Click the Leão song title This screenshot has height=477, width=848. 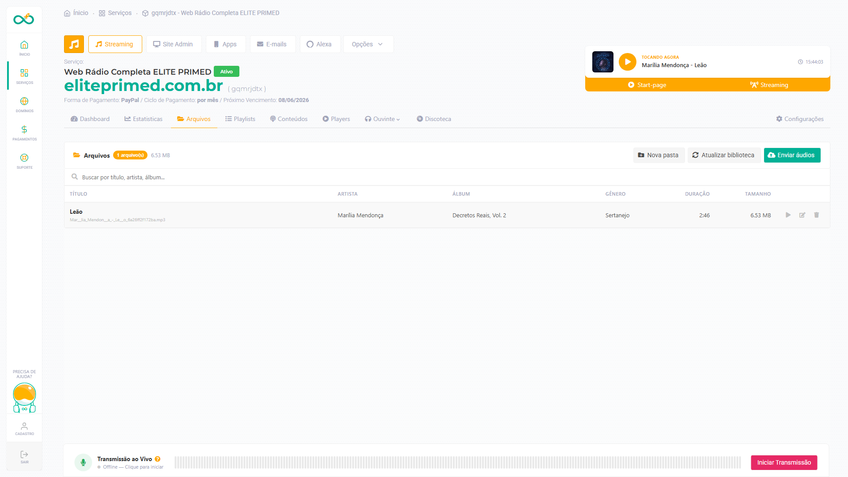coord(76,212)
